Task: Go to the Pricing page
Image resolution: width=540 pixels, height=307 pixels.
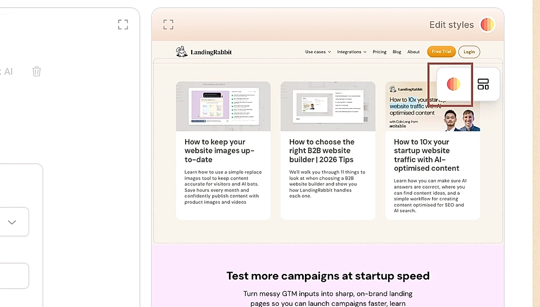Action: pyautogui.click(x=380, y=52)
